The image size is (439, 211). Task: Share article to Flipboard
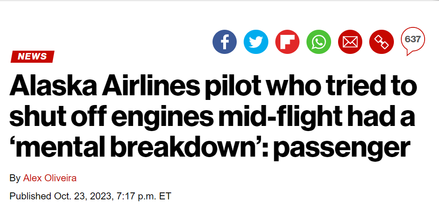coord(287,42)
